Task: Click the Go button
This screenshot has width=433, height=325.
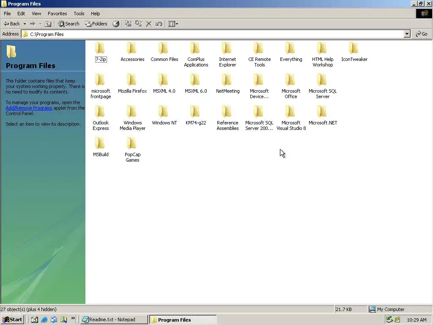Action: (422, 34)
